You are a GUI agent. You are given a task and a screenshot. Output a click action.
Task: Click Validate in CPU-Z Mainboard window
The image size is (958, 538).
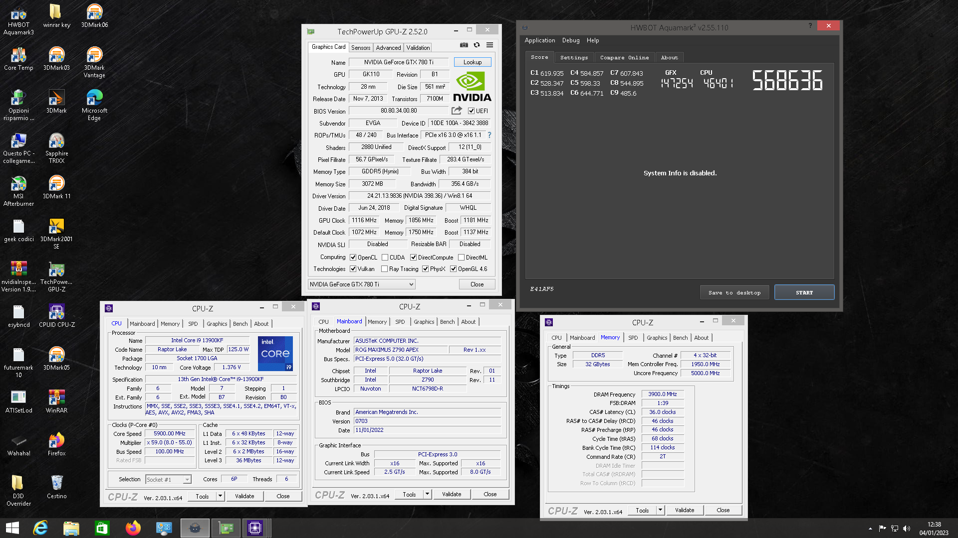click(452, 494)
